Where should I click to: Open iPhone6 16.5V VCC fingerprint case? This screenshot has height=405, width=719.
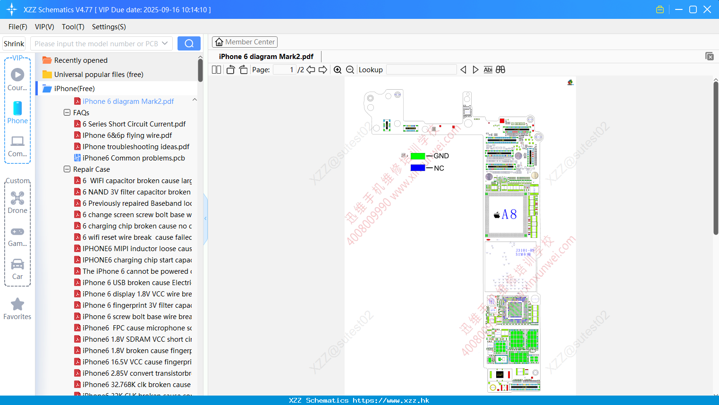click(x=137, y=362)
